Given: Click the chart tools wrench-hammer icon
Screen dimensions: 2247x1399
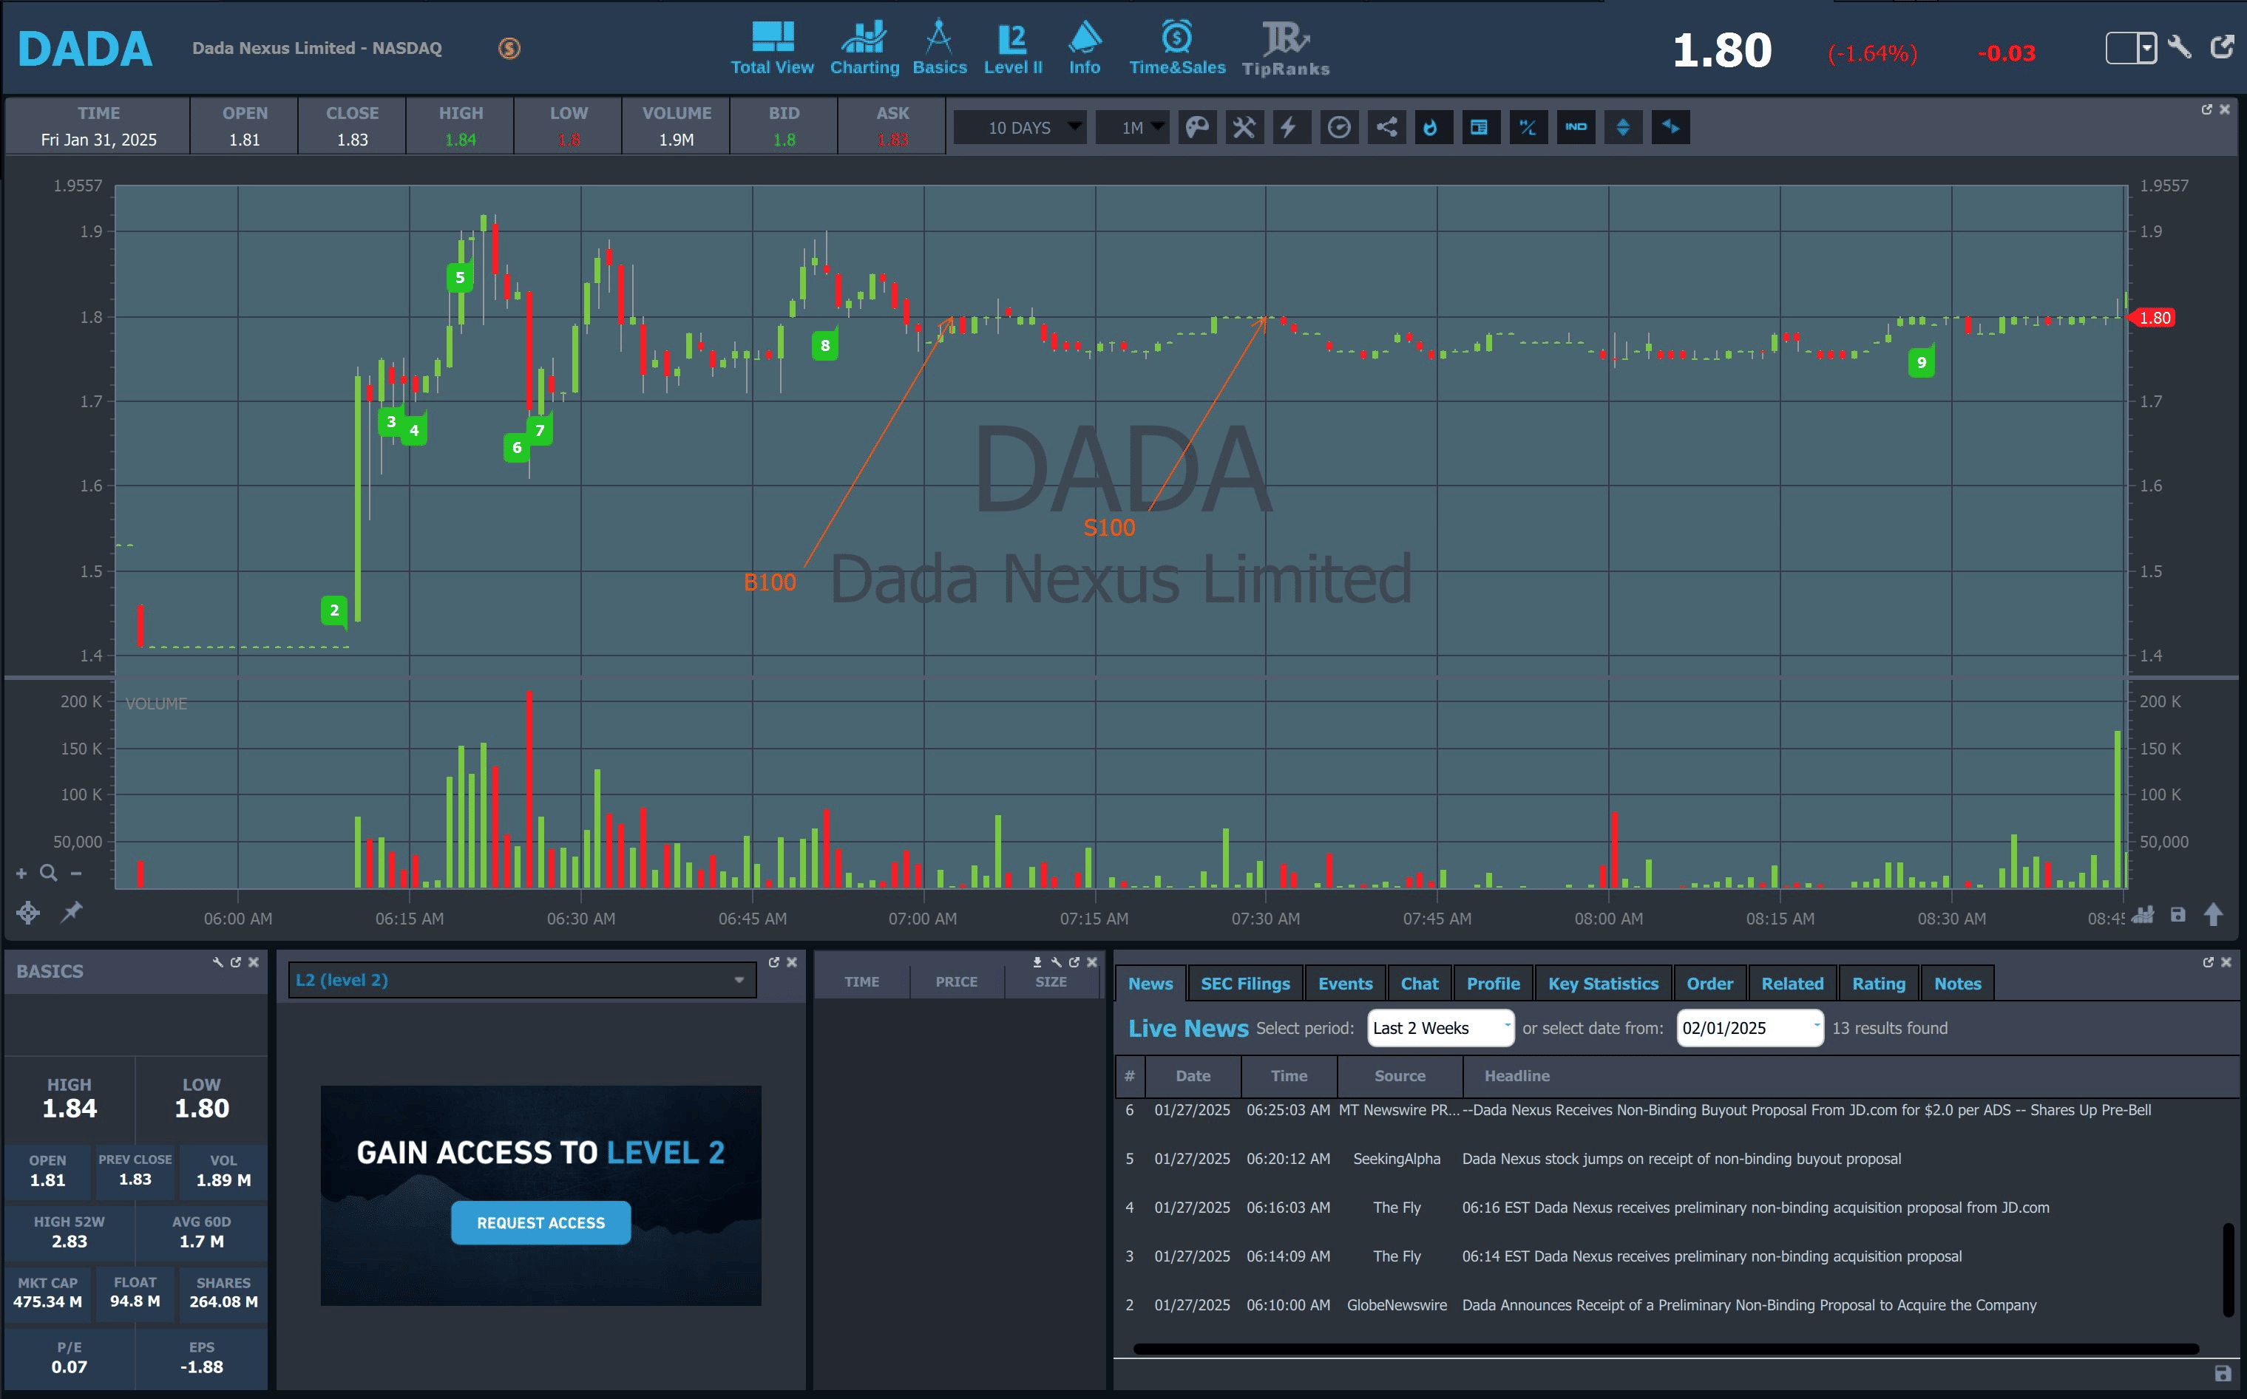Looking at the screenshot, I should click(x=1244, y=127).
